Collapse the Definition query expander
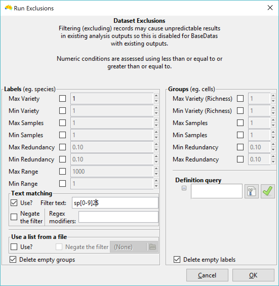279x286 pixels. (x=184, y=188)
